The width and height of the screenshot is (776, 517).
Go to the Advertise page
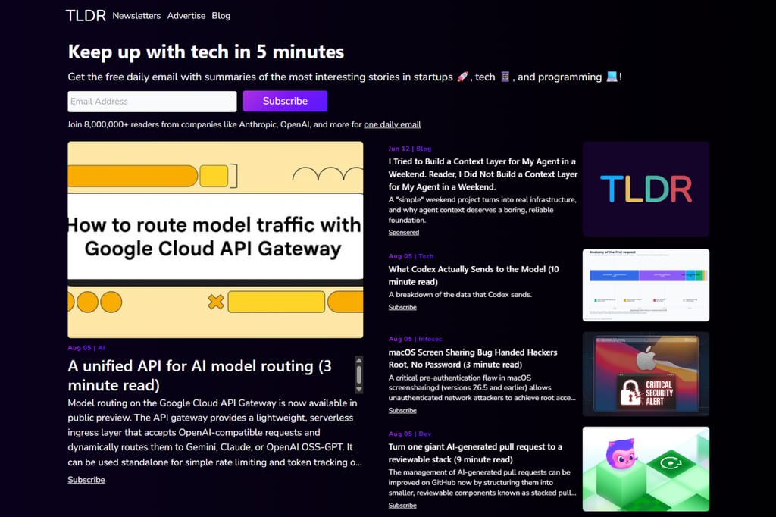(186, 16)
